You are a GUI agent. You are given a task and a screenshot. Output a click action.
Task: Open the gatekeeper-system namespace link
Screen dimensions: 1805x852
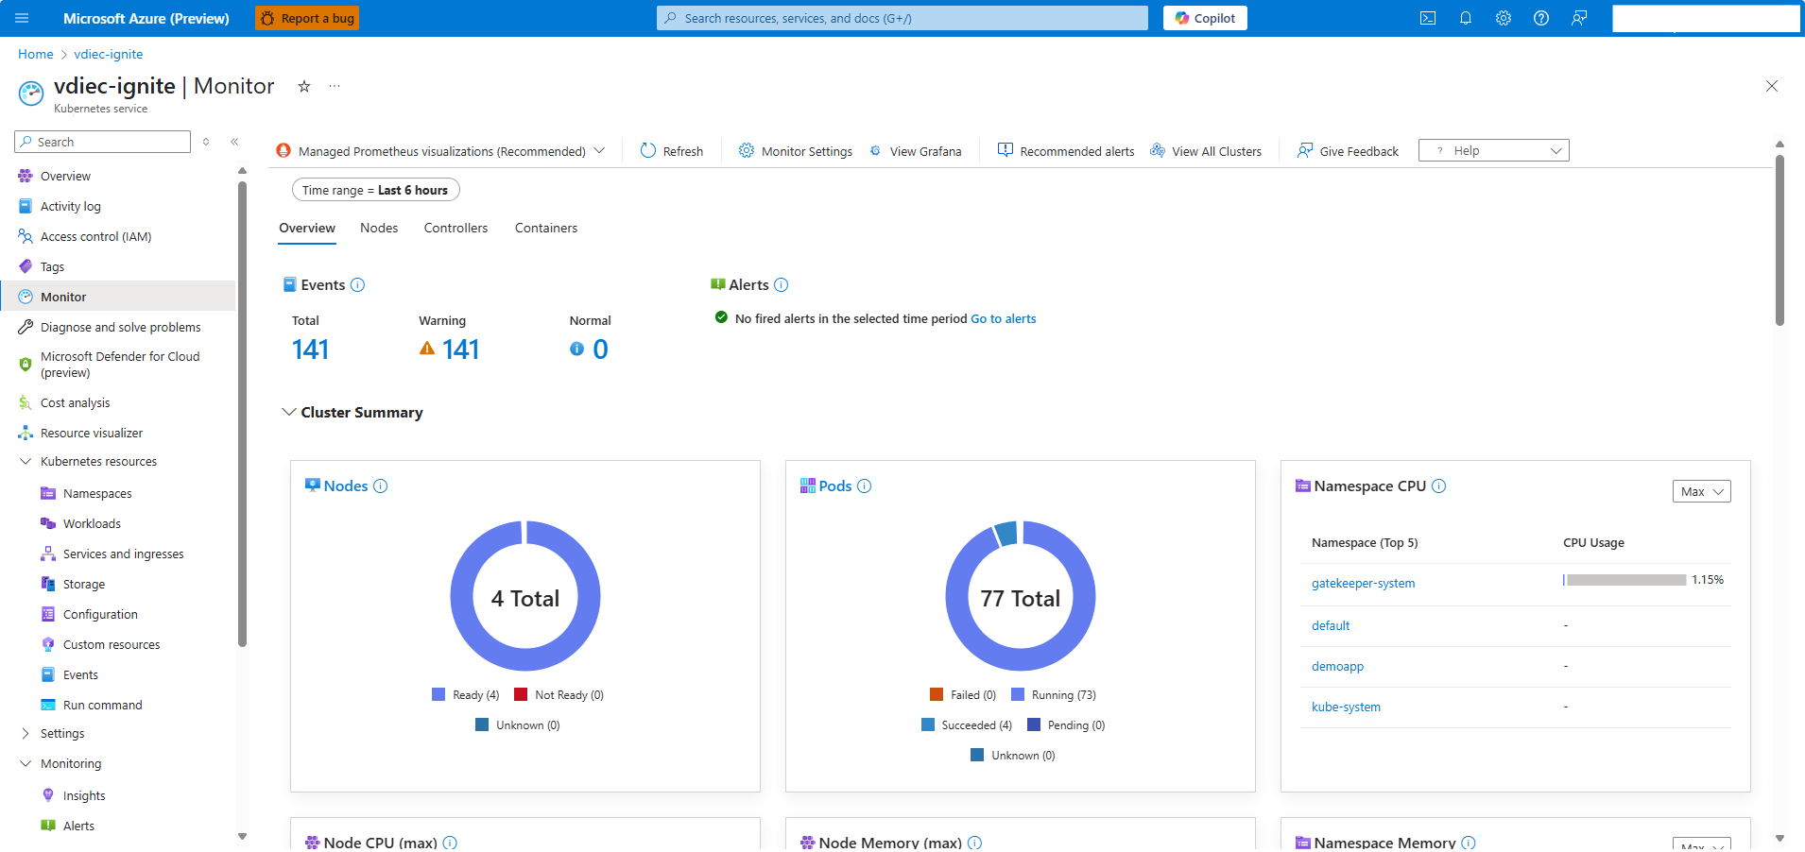point(1362,583)
